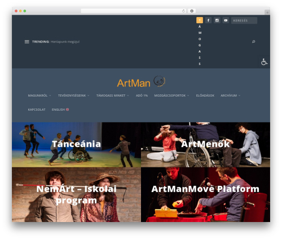The width and height of the screenshot is (282, 239).
Task: Open the ArtManMove Platform tile
Action: click(x=205, y=194)
